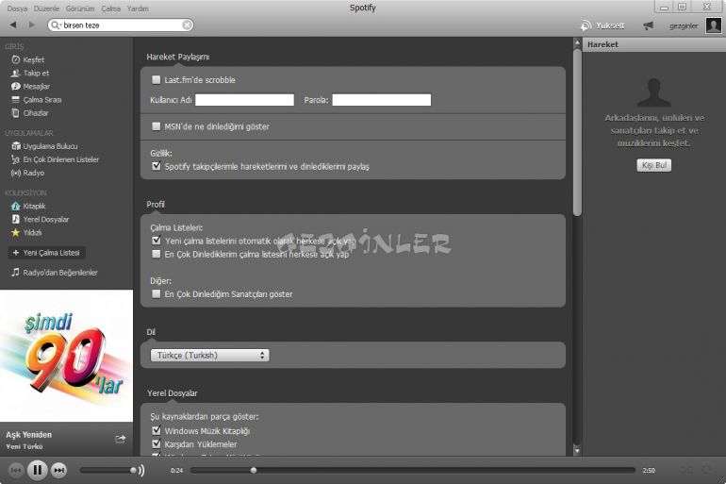Viewport: 726px width, 484px height.
Task: Click the settings scrollbar down arrow
Action: pyautogui.click(x=577, y=450)
